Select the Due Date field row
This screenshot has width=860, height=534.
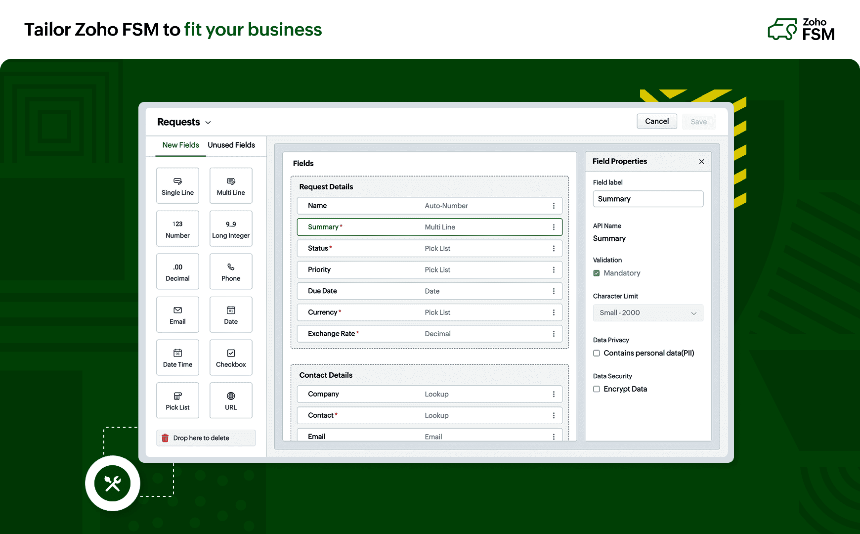point(430,291)
